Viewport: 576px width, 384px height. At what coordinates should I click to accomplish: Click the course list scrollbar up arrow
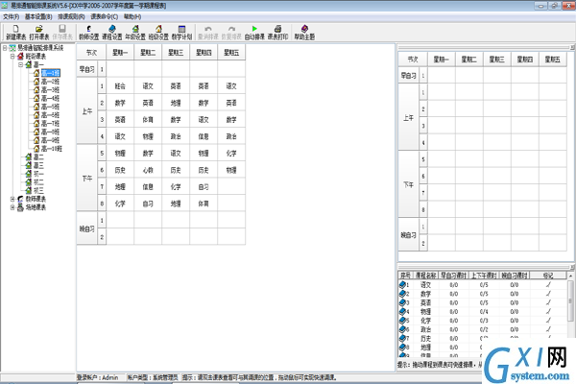point(570,276)
